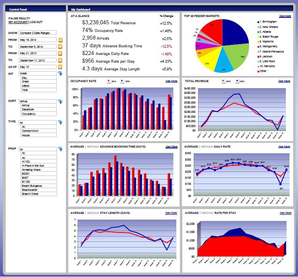Open calendar picker for September 11, 2013
Image resolution: width=298 pixels, height=277 pixels.
point(61,60)
